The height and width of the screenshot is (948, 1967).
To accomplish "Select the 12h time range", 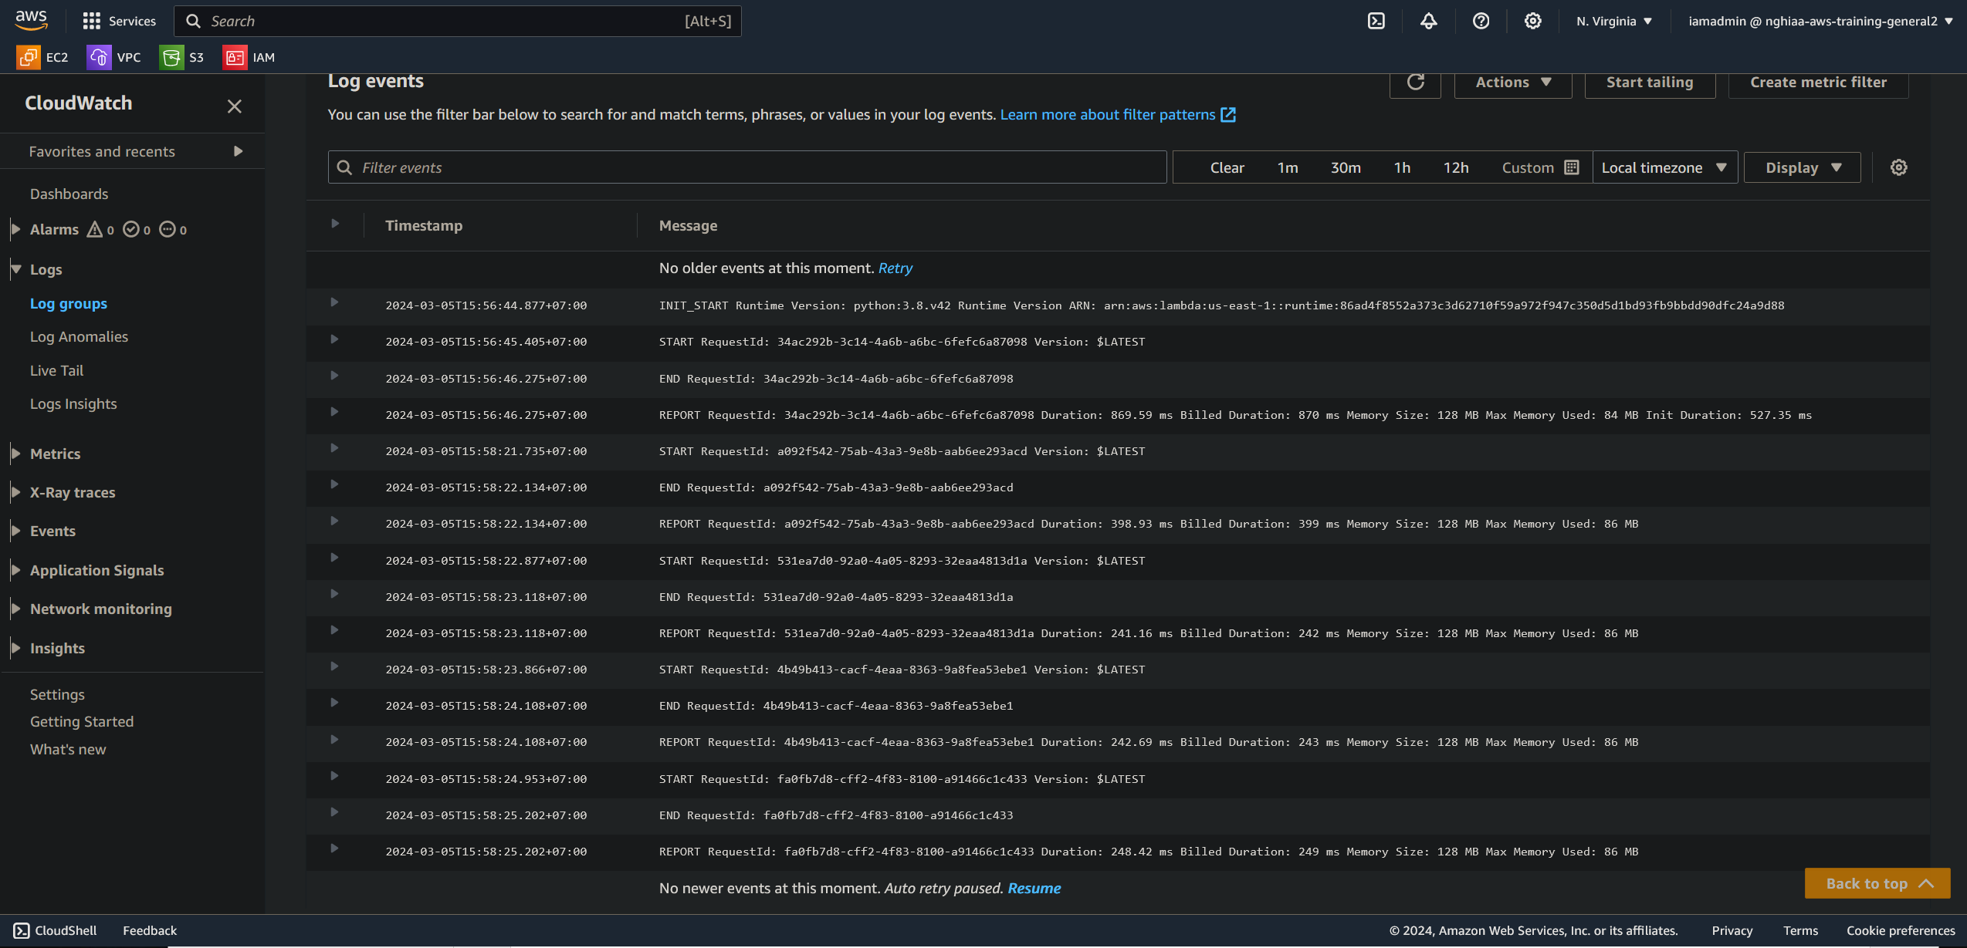I will coord(1456,167).
